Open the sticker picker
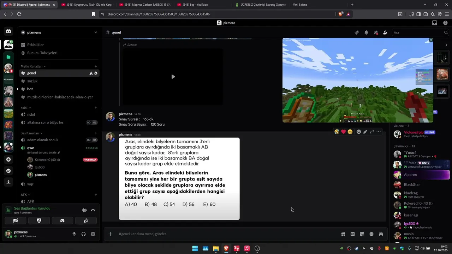 click(x=362, y=234)
